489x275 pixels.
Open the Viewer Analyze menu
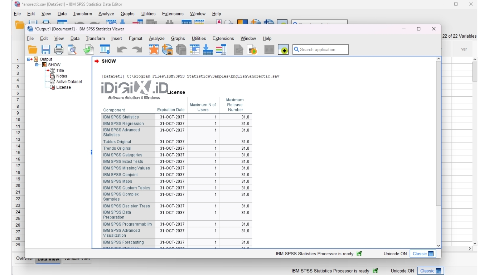[x=157, y=39]
